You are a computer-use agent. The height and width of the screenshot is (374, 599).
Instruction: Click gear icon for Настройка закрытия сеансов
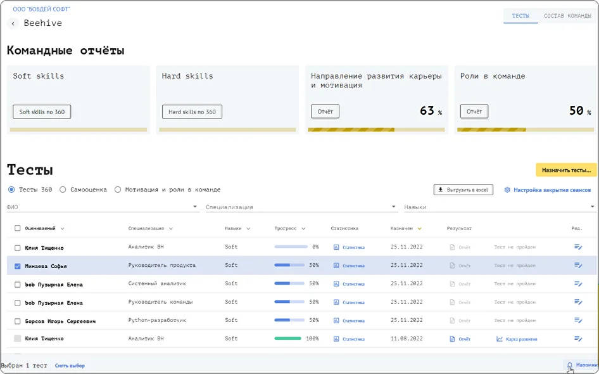(x=507, y=190)
